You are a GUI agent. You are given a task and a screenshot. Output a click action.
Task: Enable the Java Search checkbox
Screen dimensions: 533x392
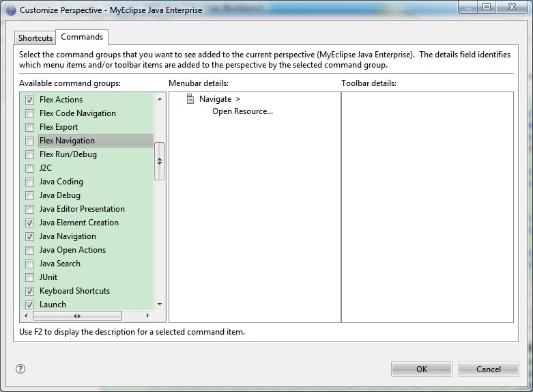pos(29,264)
